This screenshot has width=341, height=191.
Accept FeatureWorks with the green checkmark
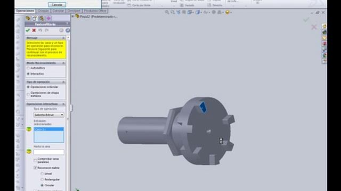pos(28,30)
